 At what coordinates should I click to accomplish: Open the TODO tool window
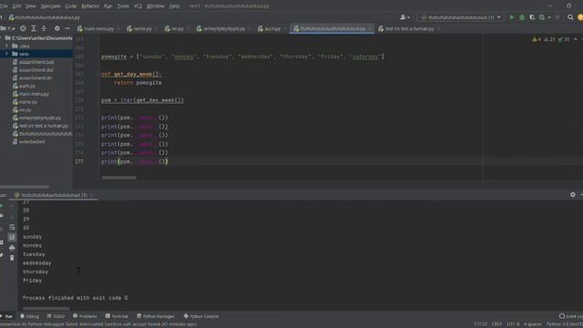[x=56, y=316]
